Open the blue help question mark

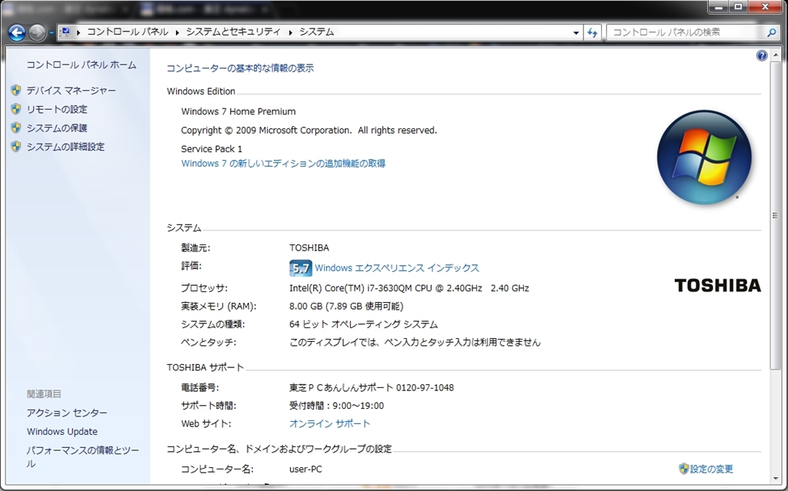pyautogui.click(x=761, y=56)
